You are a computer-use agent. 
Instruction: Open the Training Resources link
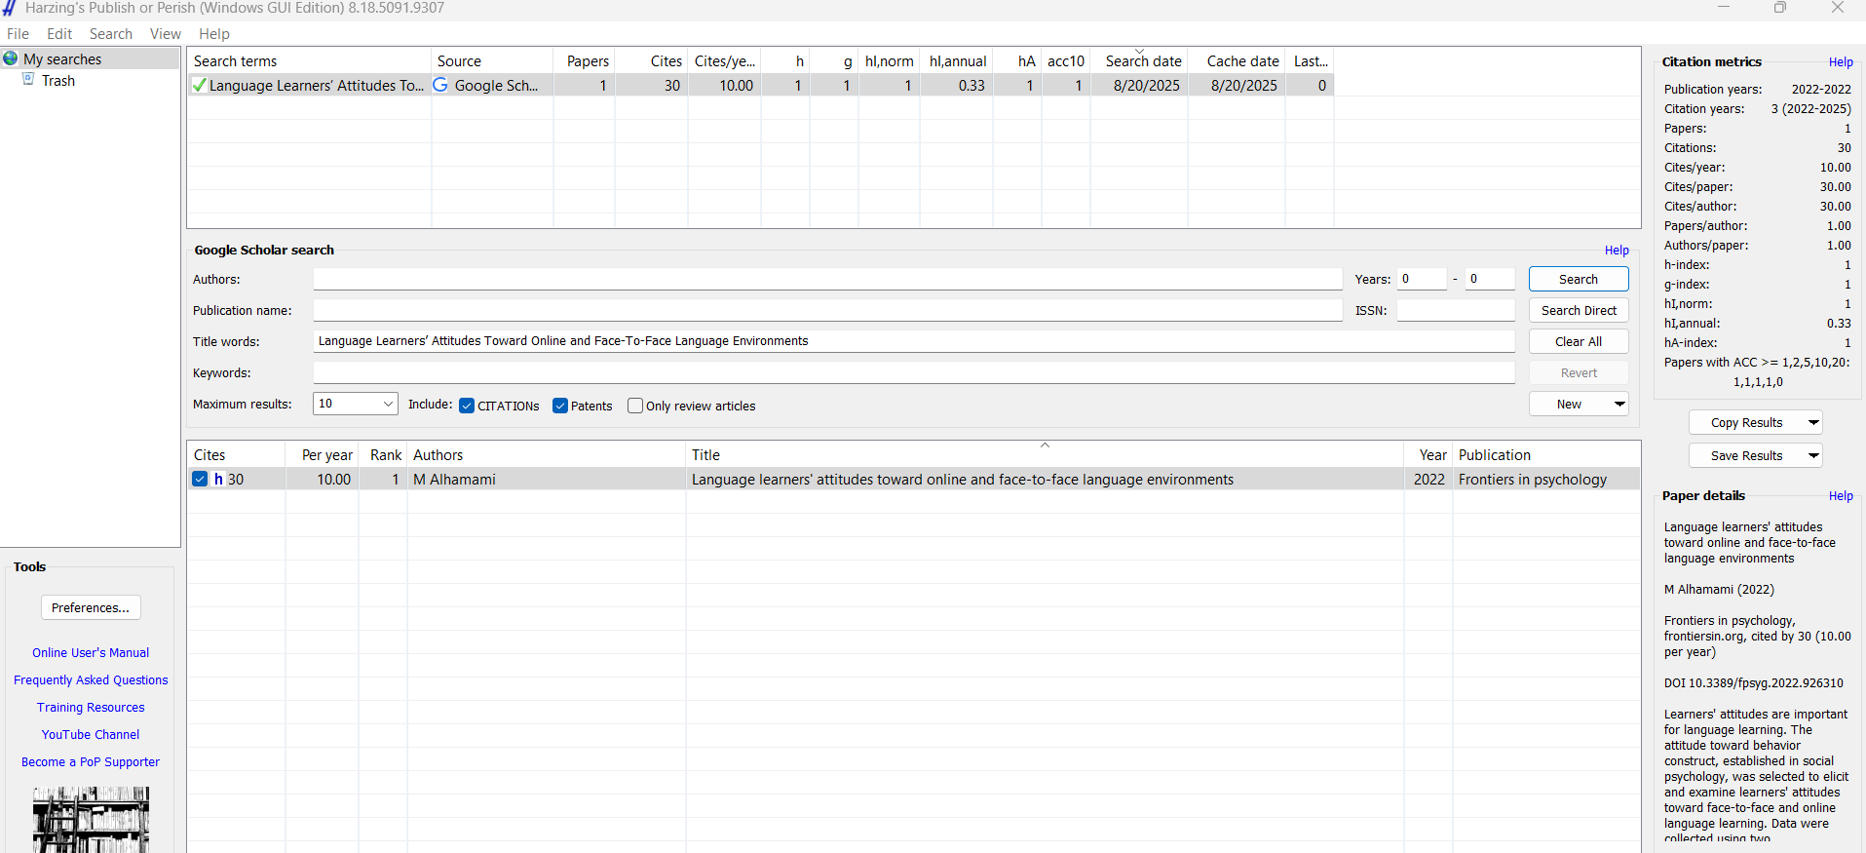(91, 708)
